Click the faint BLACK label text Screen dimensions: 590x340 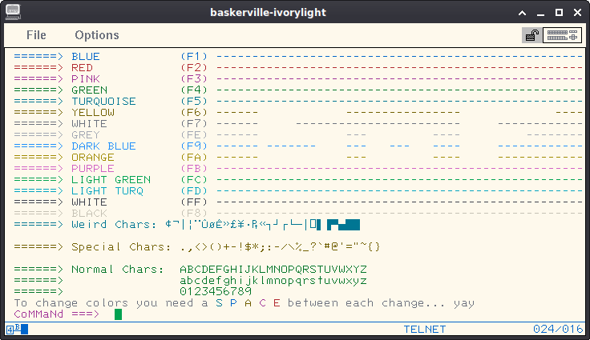coord(90,214)
